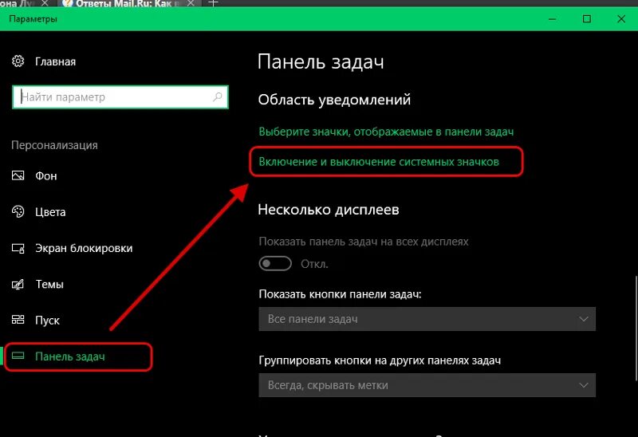The width and height of the screenshot is (638, 437).
Task: Focus the Найти параметр search field
Action: (120, 96)
